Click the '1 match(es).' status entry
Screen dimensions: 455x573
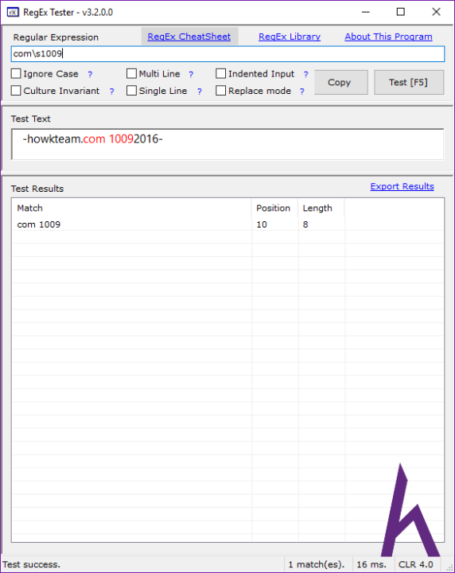(x=317, y=564)
